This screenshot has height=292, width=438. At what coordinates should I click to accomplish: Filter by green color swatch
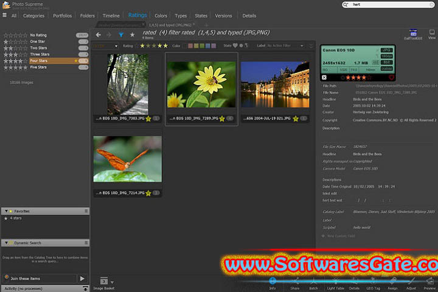[x=202, y=46]
